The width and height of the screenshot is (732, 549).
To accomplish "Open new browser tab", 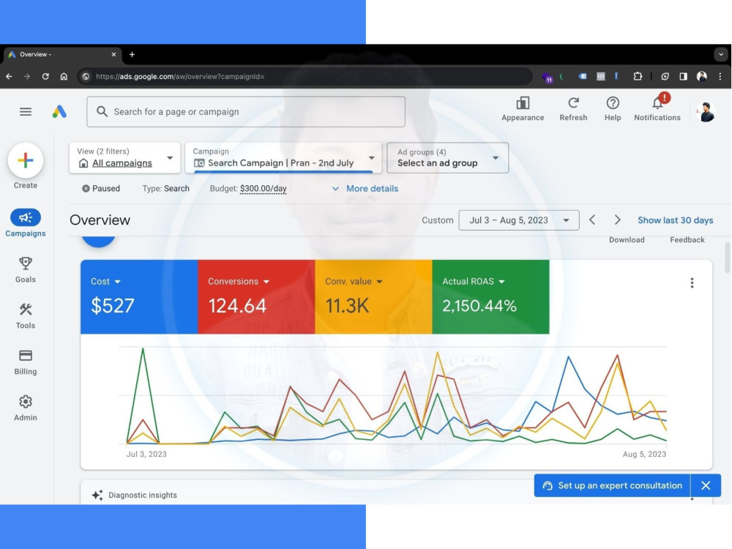I will (132, 55).
